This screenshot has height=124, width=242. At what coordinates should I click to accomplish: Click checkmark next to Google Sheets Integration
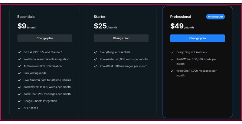[19, 101]
